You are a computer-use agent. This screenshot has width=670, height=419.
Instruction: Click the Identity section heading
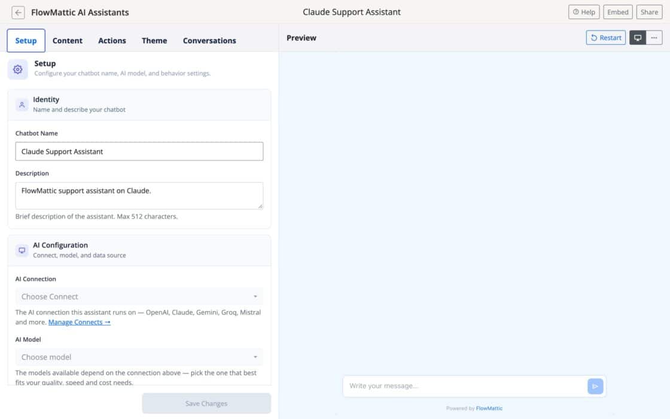(46, 99)
